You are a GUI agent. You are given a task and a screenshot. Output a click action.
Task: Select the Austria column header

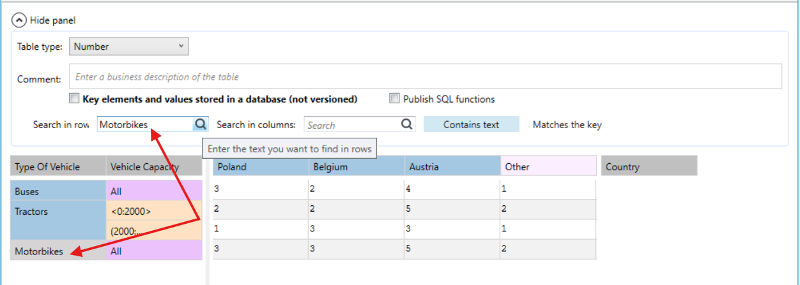452,166
